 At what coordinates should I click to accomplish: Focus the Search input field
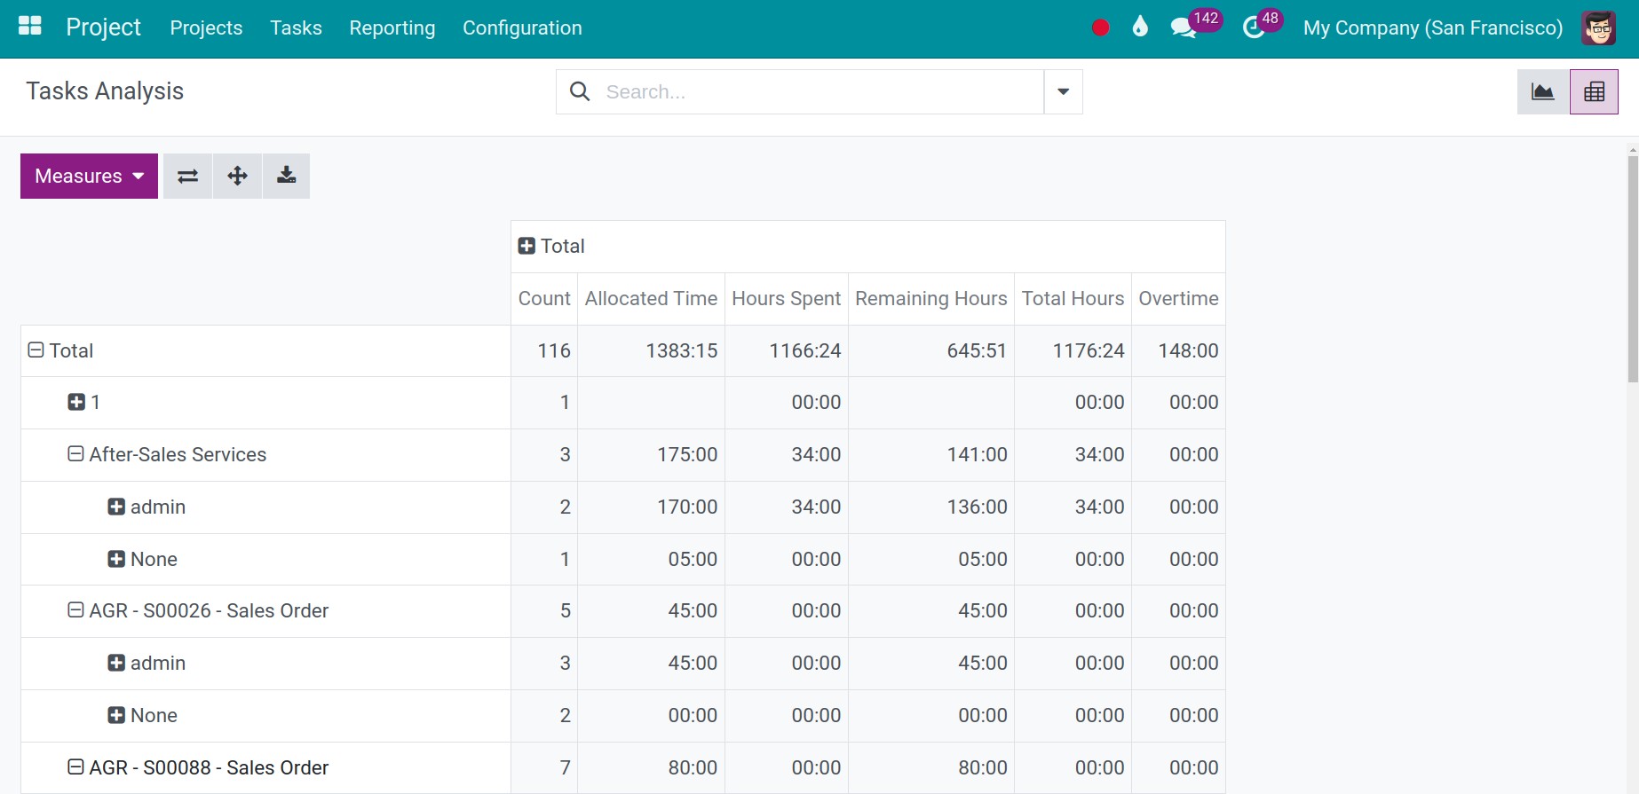[x=821, y=91]
